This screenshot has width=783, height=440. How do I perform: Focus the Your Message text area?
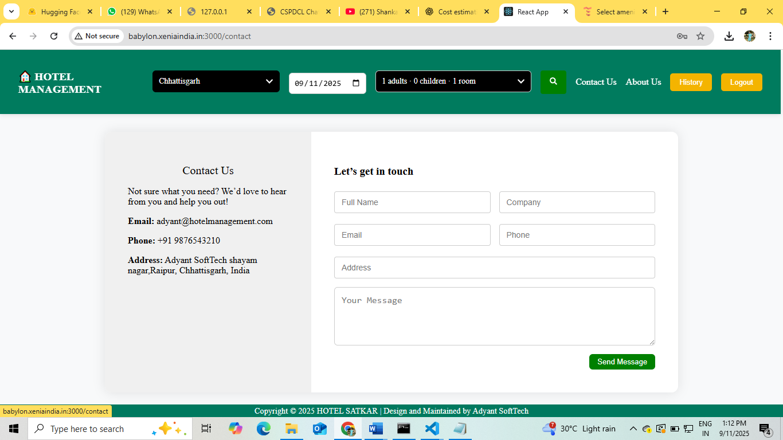pos(494,316)
